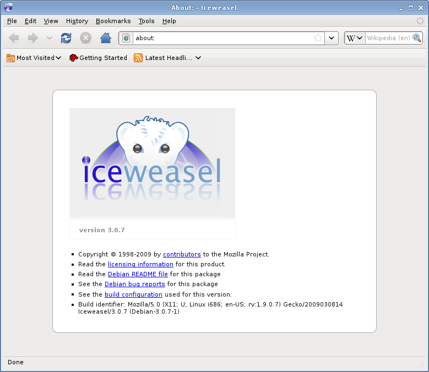Viewport: 429px width, 372px height.
Task: Click the version 3.0.7 text
Action: (x=102, y=230)
